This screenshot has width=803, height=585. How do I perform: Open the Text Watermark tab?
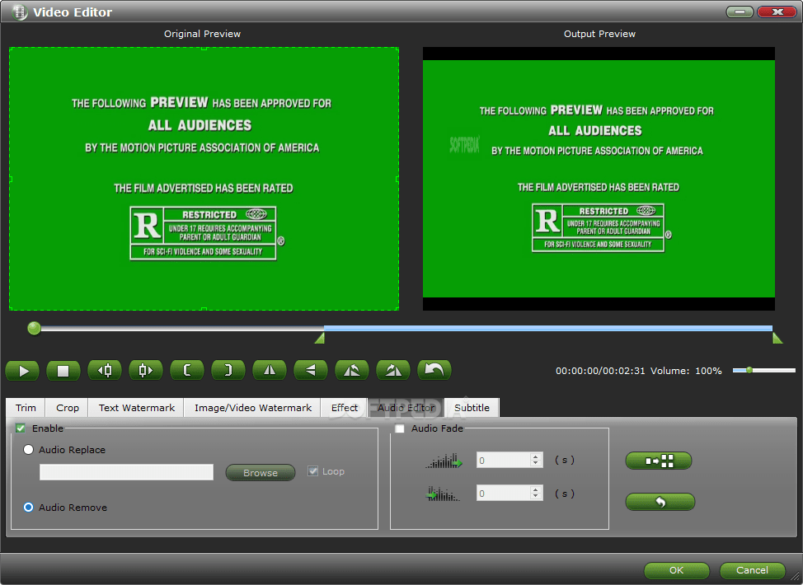[136, 408]
